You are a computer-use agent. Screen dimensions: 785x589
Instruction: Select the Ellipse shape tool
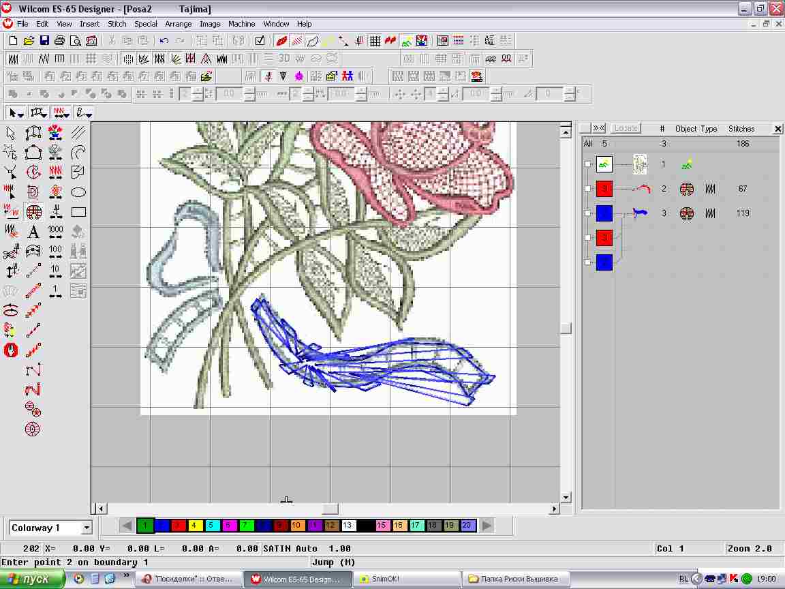click(x=78, y=192)
